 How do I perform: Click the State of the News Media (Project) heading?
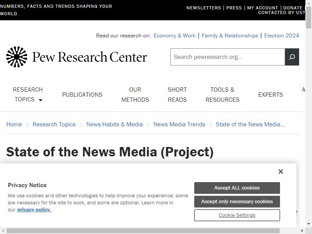click(x=110, y=152)
